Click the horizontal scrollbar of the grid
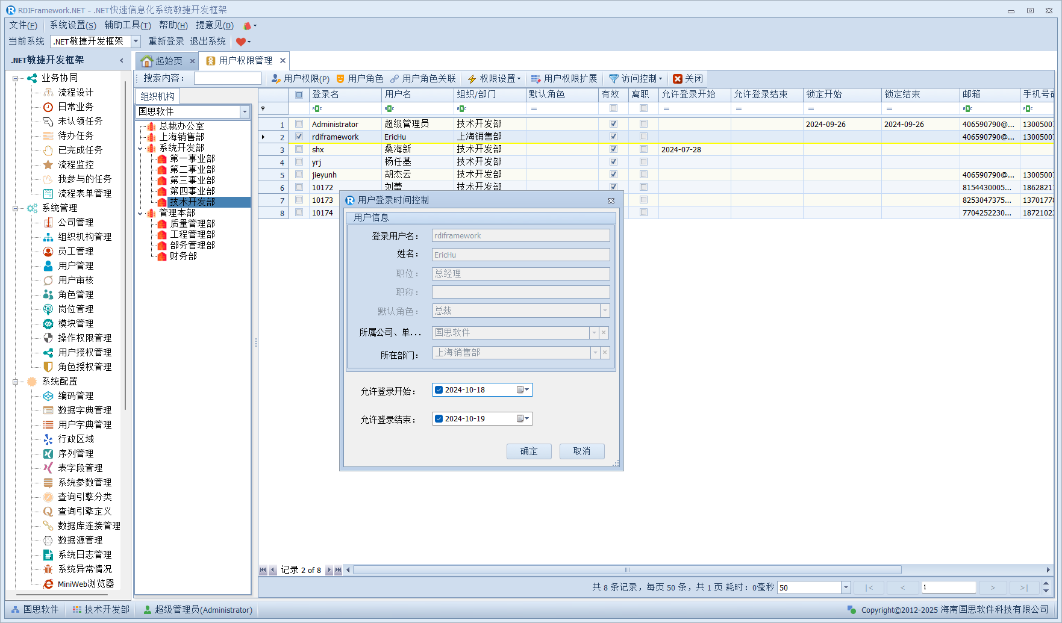Screen dimensions: 1062x623 point(626,570)
